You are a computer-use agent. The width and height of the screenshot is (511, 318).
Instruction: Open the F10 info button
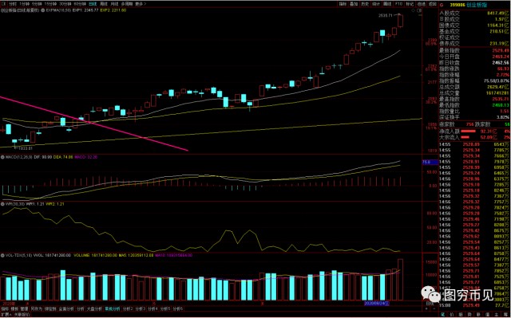point(398,4)
